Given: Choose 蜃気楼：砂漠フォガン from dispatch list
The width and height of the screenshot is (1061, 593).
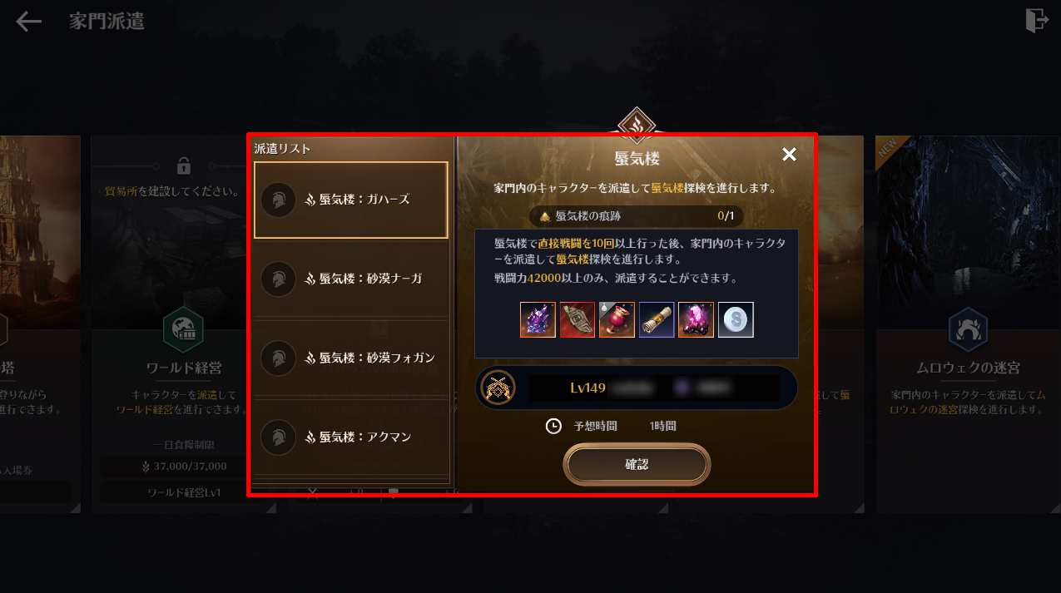Looking at the screenshot, I should point(351,358).
